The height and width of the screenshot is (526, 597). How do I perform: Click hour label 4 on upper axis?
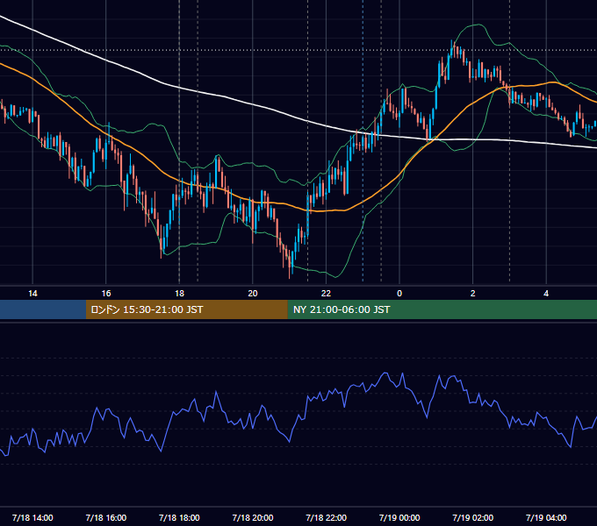tap(546, 293)
